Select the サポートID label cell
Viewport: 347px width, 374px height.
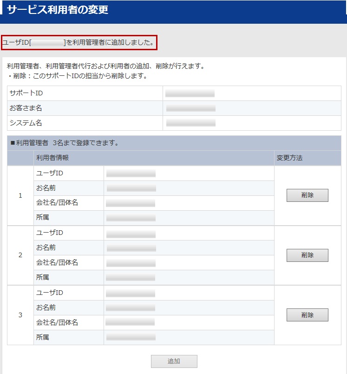coord(85,93)
